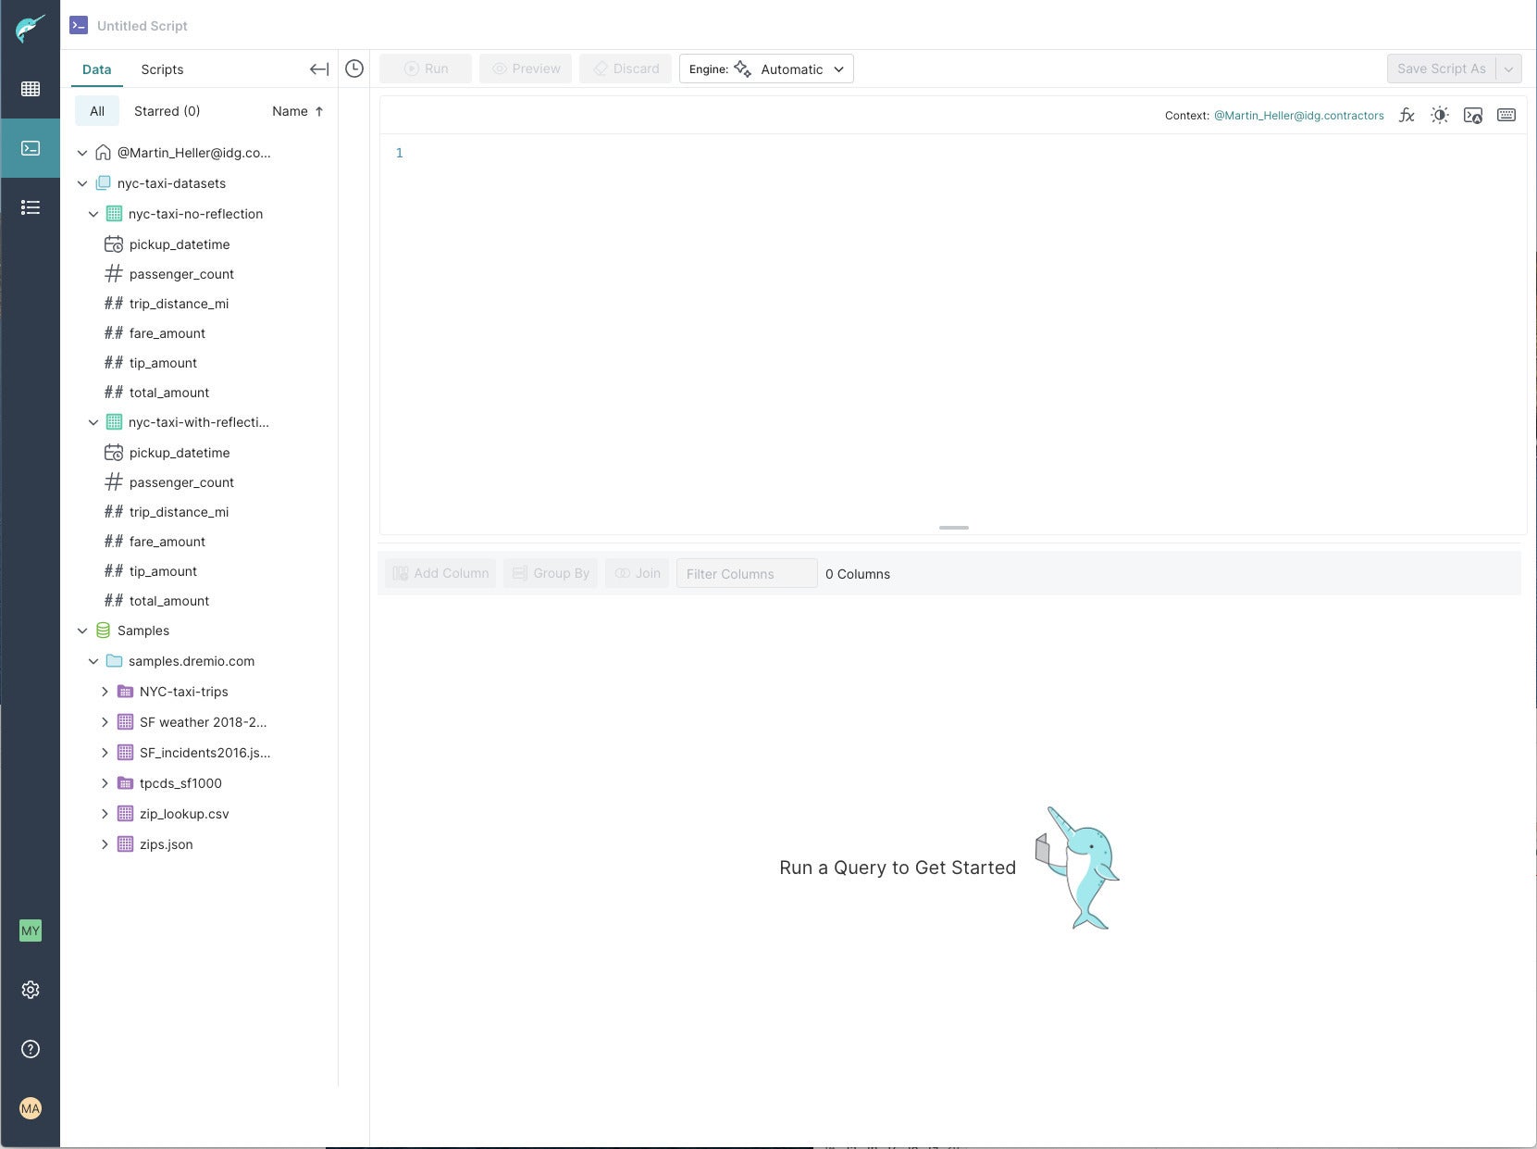Select trip_distance_mi under nyc-taxi-no-reflection
Viewport: 1537px width, 1149px height.
pyautogui.click(x=179, y=304)
